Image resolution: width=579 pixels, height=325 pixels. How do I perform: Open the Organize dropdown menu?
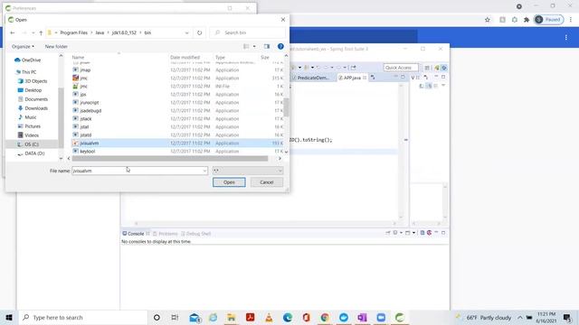[x=23, y=46]
